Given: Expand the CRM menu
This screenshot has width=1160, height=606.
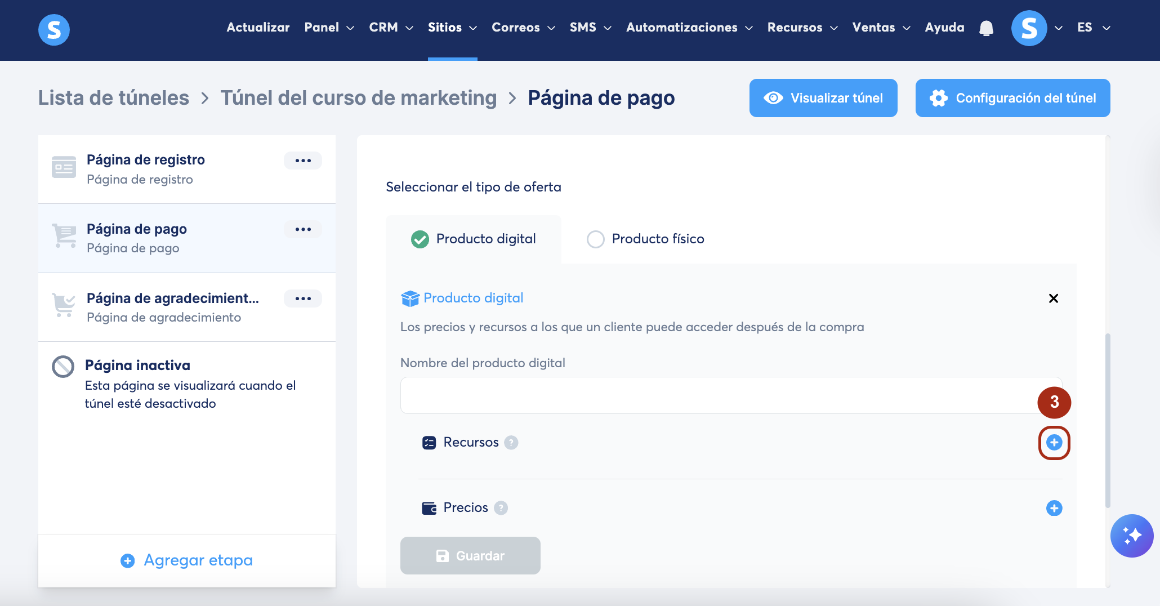Looking at the screenshot, I should click(x=391, y=28).
